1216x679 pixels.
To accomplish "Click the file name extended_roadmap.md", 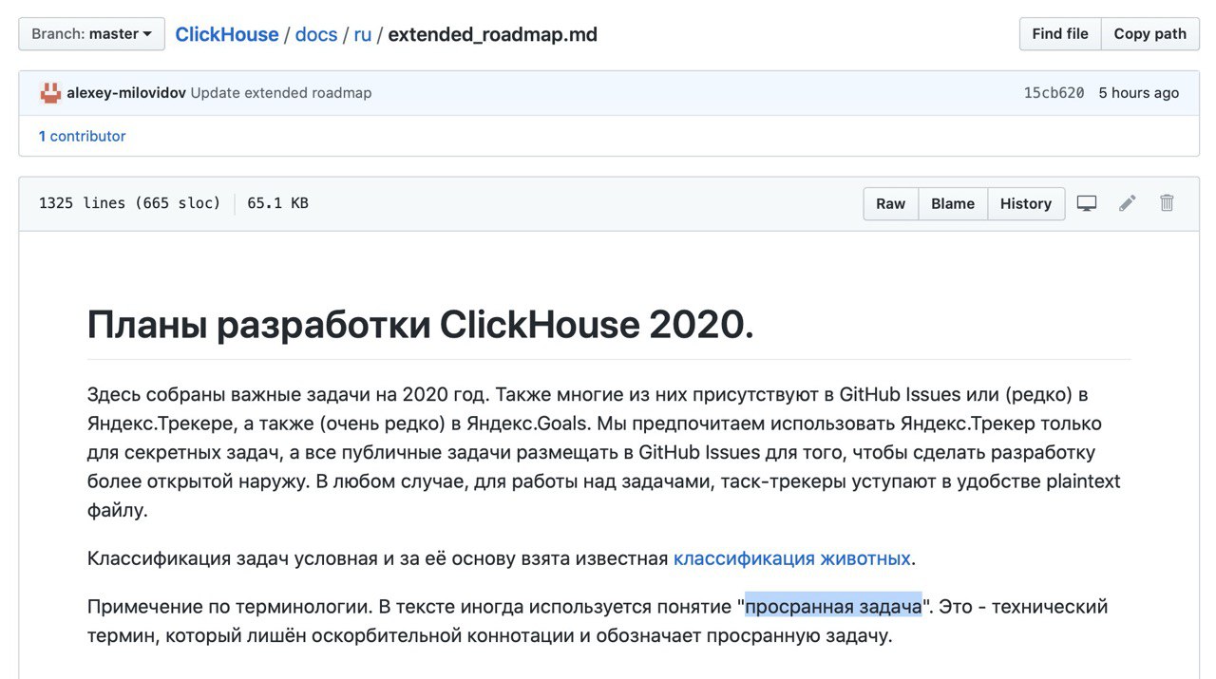I will click(493, 34).
